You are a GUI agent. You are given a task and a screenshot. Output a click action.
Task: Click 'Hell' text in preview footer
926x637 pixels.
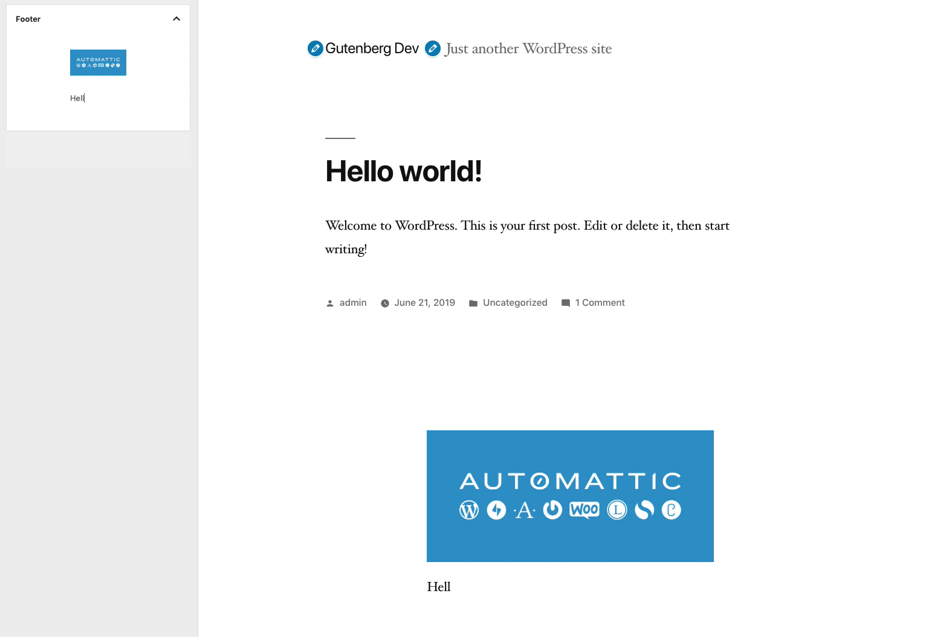pos(439,587)
